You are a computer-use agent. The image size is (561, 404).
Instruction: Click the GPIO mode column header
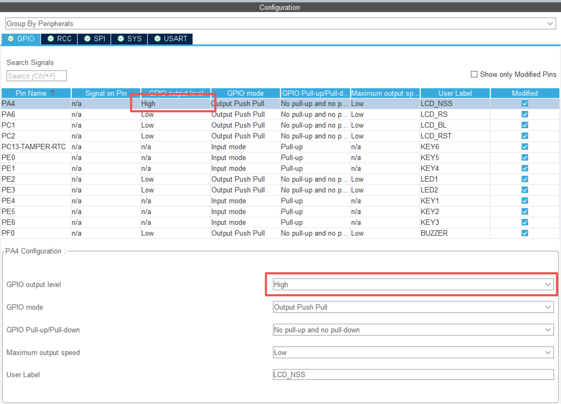click(x=245, y=93)
